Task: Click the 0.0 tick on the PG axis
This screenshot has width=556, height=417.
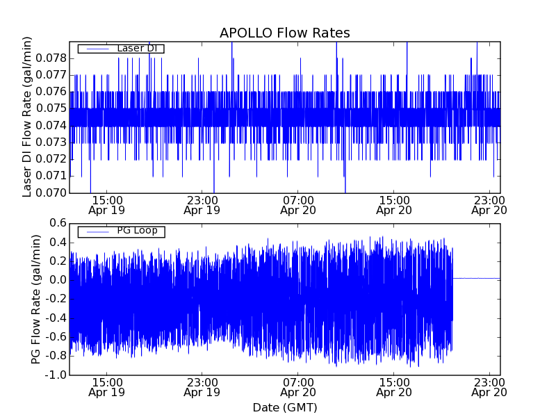Action: 57,280
